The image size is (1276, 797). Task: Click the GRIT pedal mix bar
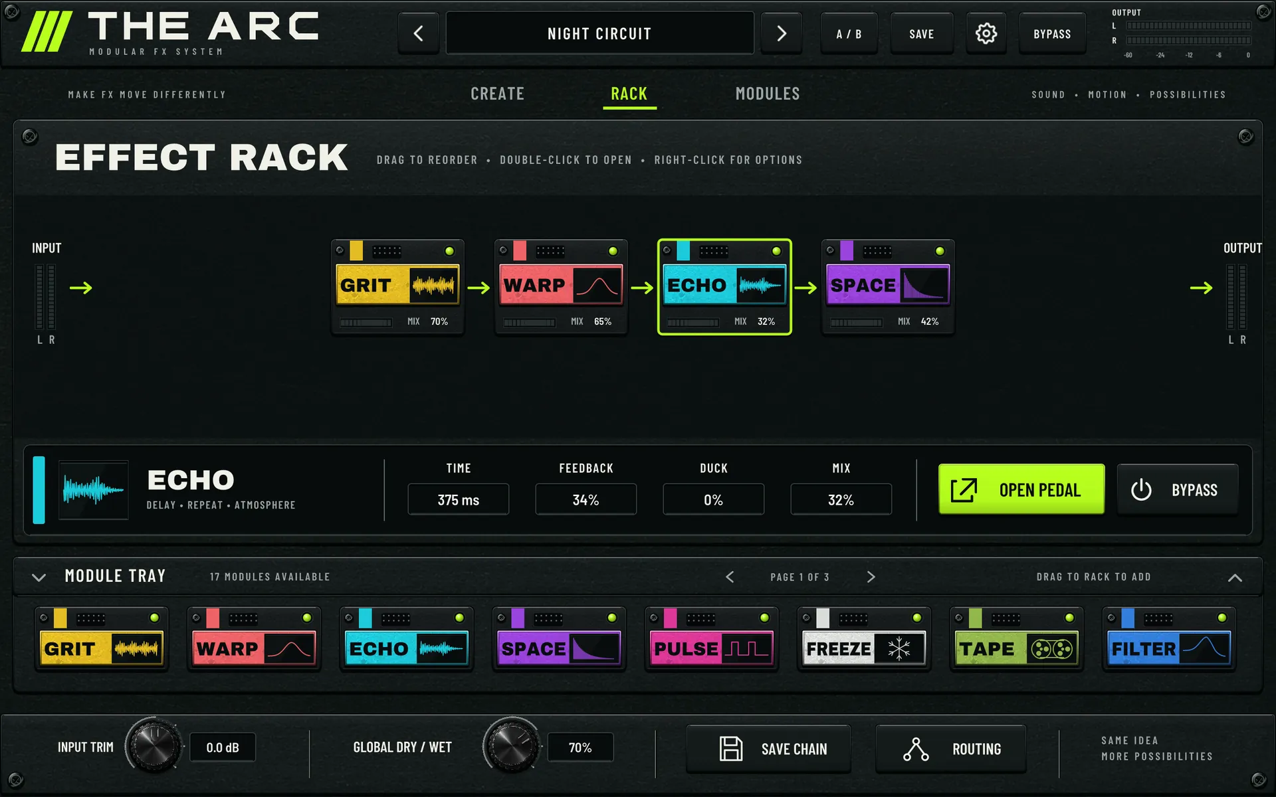tap(366, 322)
